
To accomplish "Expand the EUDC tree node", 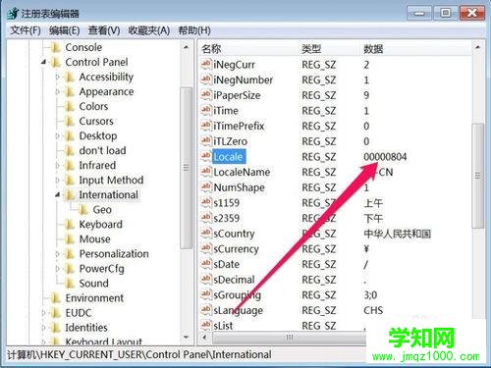I will 44,313.
